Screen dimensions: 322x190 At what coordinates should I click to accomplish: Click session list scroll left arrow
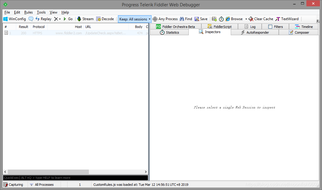pyautogui.click(x=5, y=172)
